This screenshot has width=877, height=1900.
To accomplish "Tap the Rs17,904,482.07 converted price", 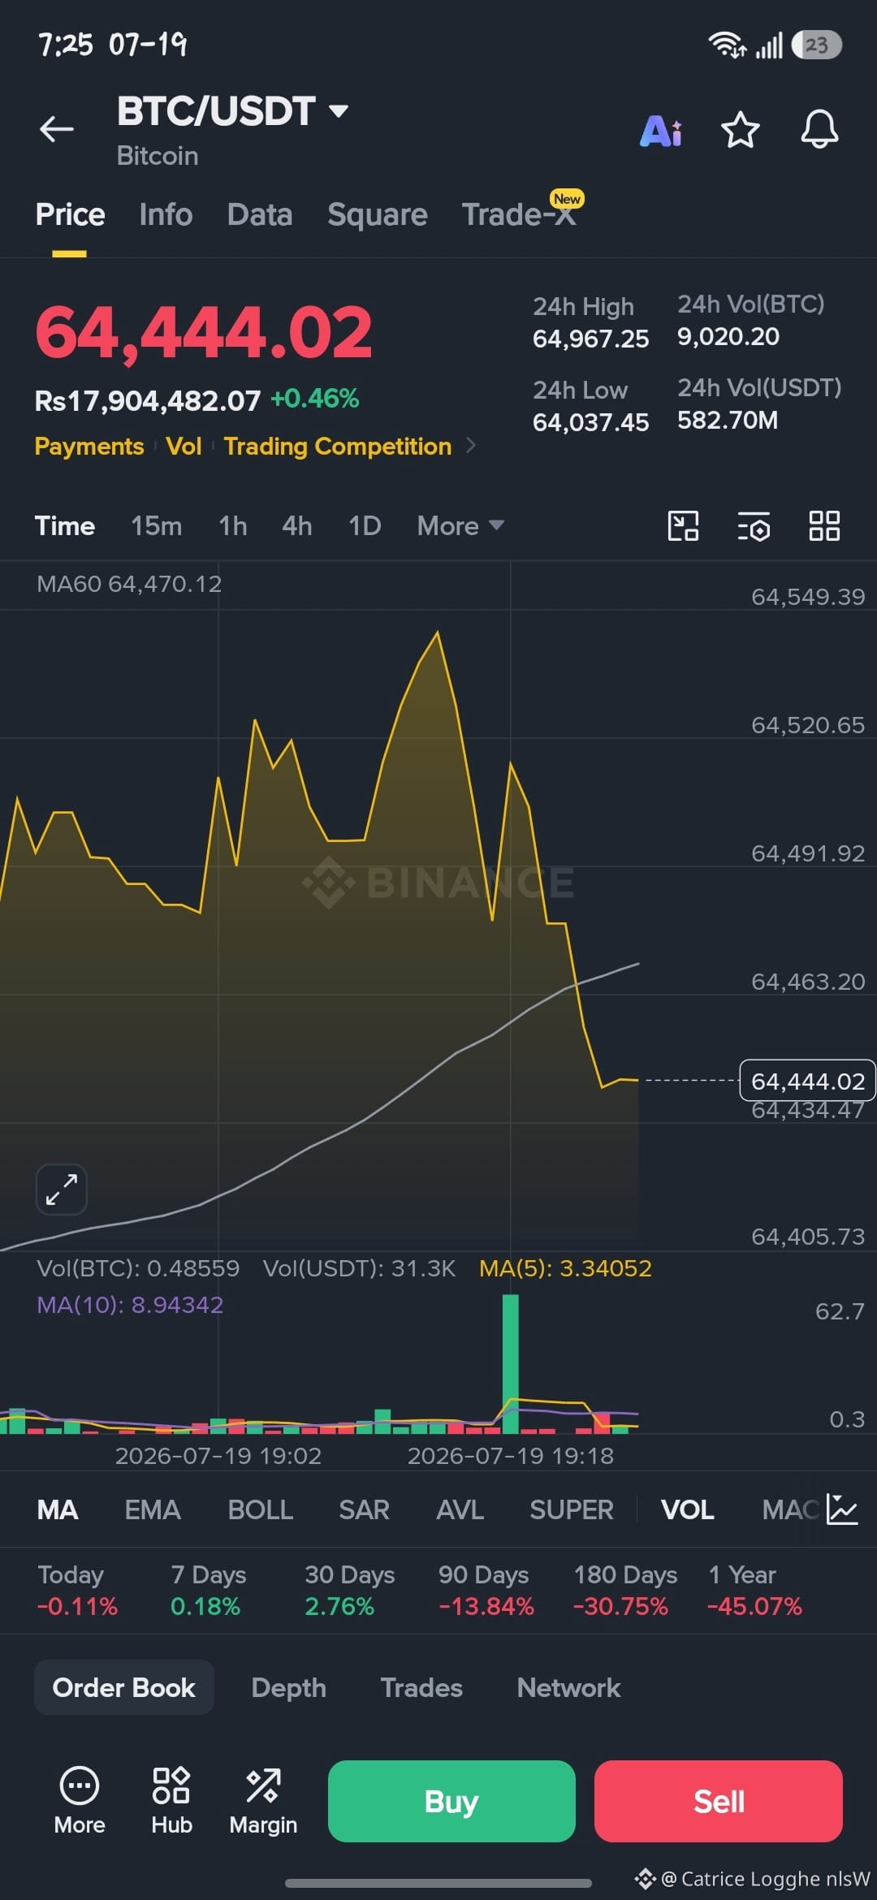I will 148,400.
